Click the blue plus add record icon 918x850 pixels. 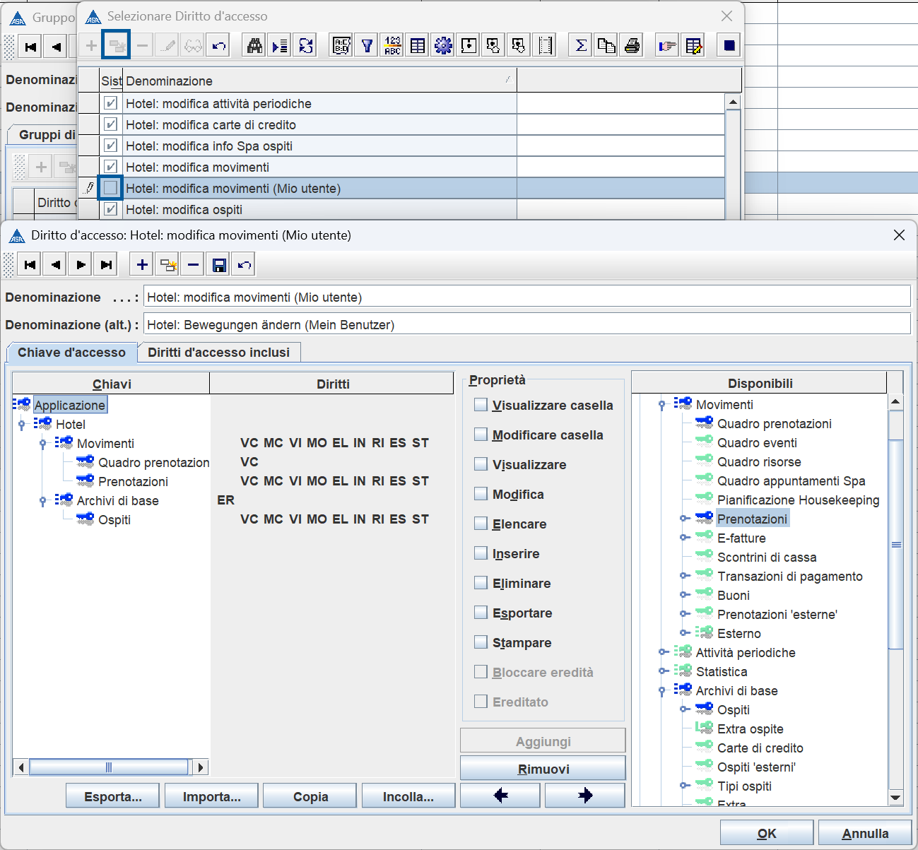[x=142, y=265]
